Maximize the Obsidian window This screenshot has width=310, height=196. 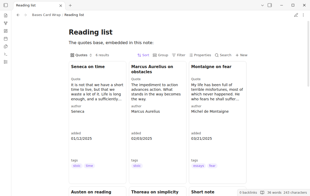click(x=293, y=5)
